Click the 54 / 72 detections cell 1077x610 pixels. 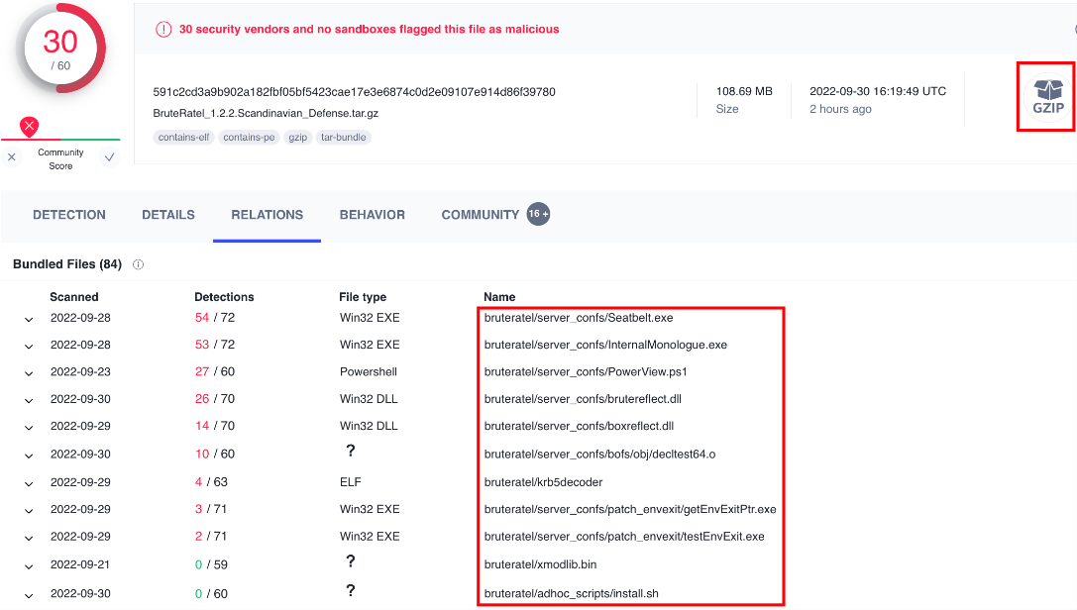[x=215, y=318]
